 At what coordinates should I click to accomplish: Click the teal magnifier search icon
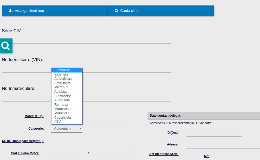(6, 46)
